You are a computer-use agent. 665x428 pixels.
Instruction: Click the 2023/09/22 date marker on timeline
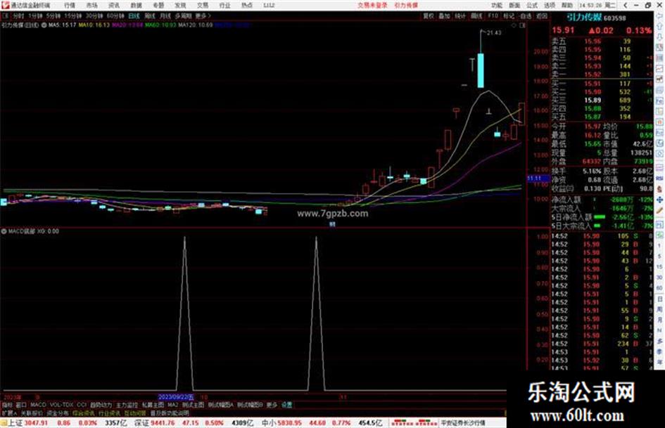pos(176,397)
